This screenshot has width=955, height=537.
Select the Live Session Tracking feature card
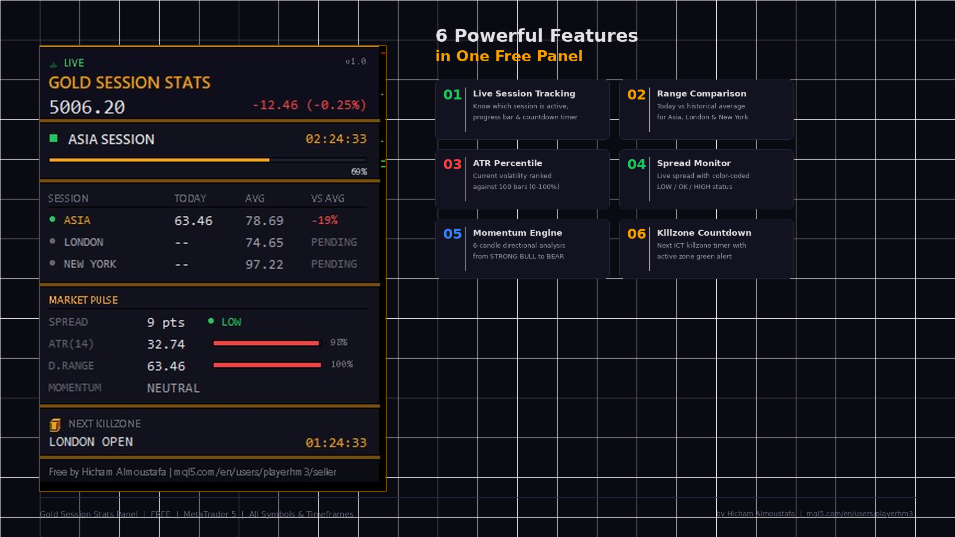click(522, 109)
